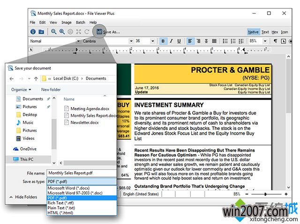
Task: Click the zoom out magnifier icon
Action: (x=53, y=32)
